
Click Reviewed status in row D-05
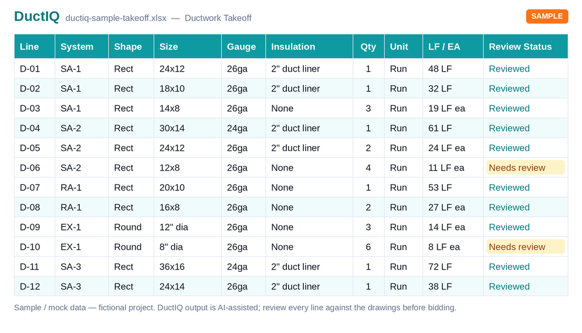[x=509, y=148]
